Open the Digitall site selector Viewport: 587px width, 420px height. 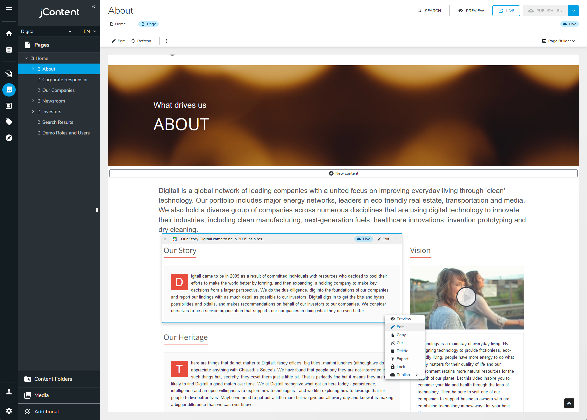tap(46, 31)
